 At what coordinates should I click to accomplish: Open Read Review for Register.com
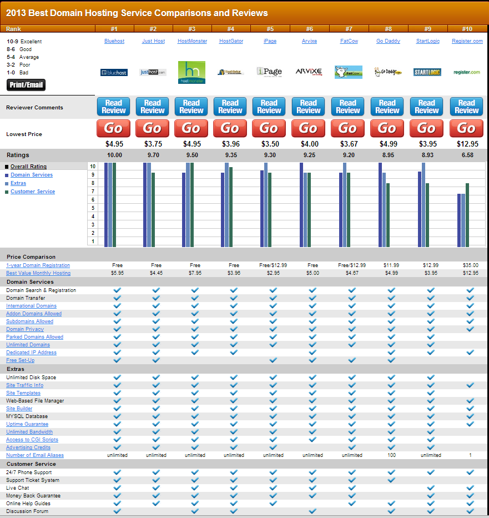pyautogui.click(x=467, y=107)
